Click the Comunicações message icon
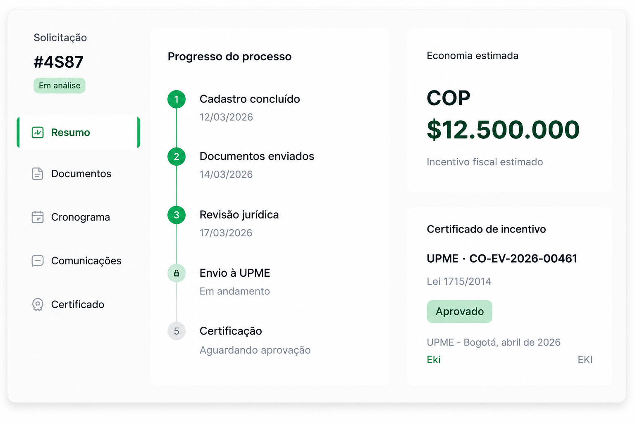Screen dimensions: 635x423 (x=38, y=261)
